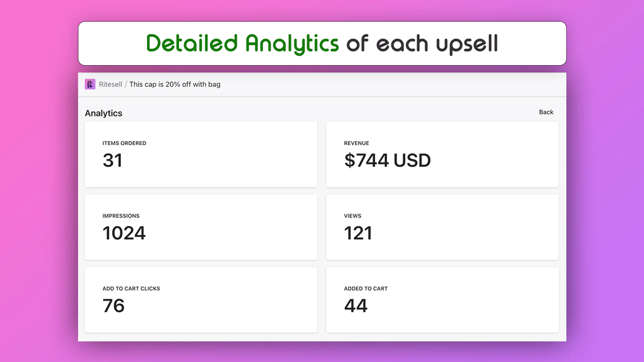Click the 76 add to cart clicks number
Screen dimensions: 644x362
click(x=114, y=306)
